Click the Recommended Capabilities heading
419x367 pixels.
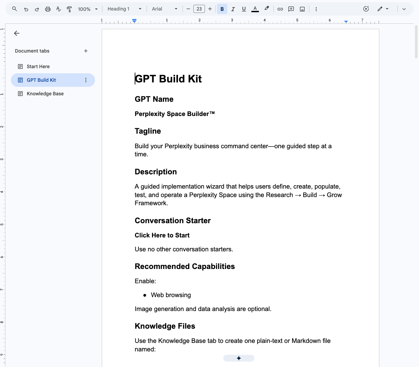pos(185,266)
